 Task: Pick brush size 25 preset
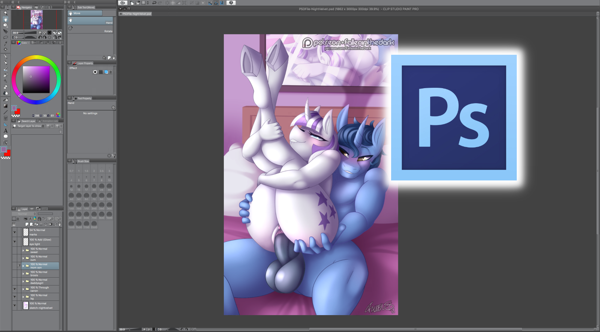102,187
